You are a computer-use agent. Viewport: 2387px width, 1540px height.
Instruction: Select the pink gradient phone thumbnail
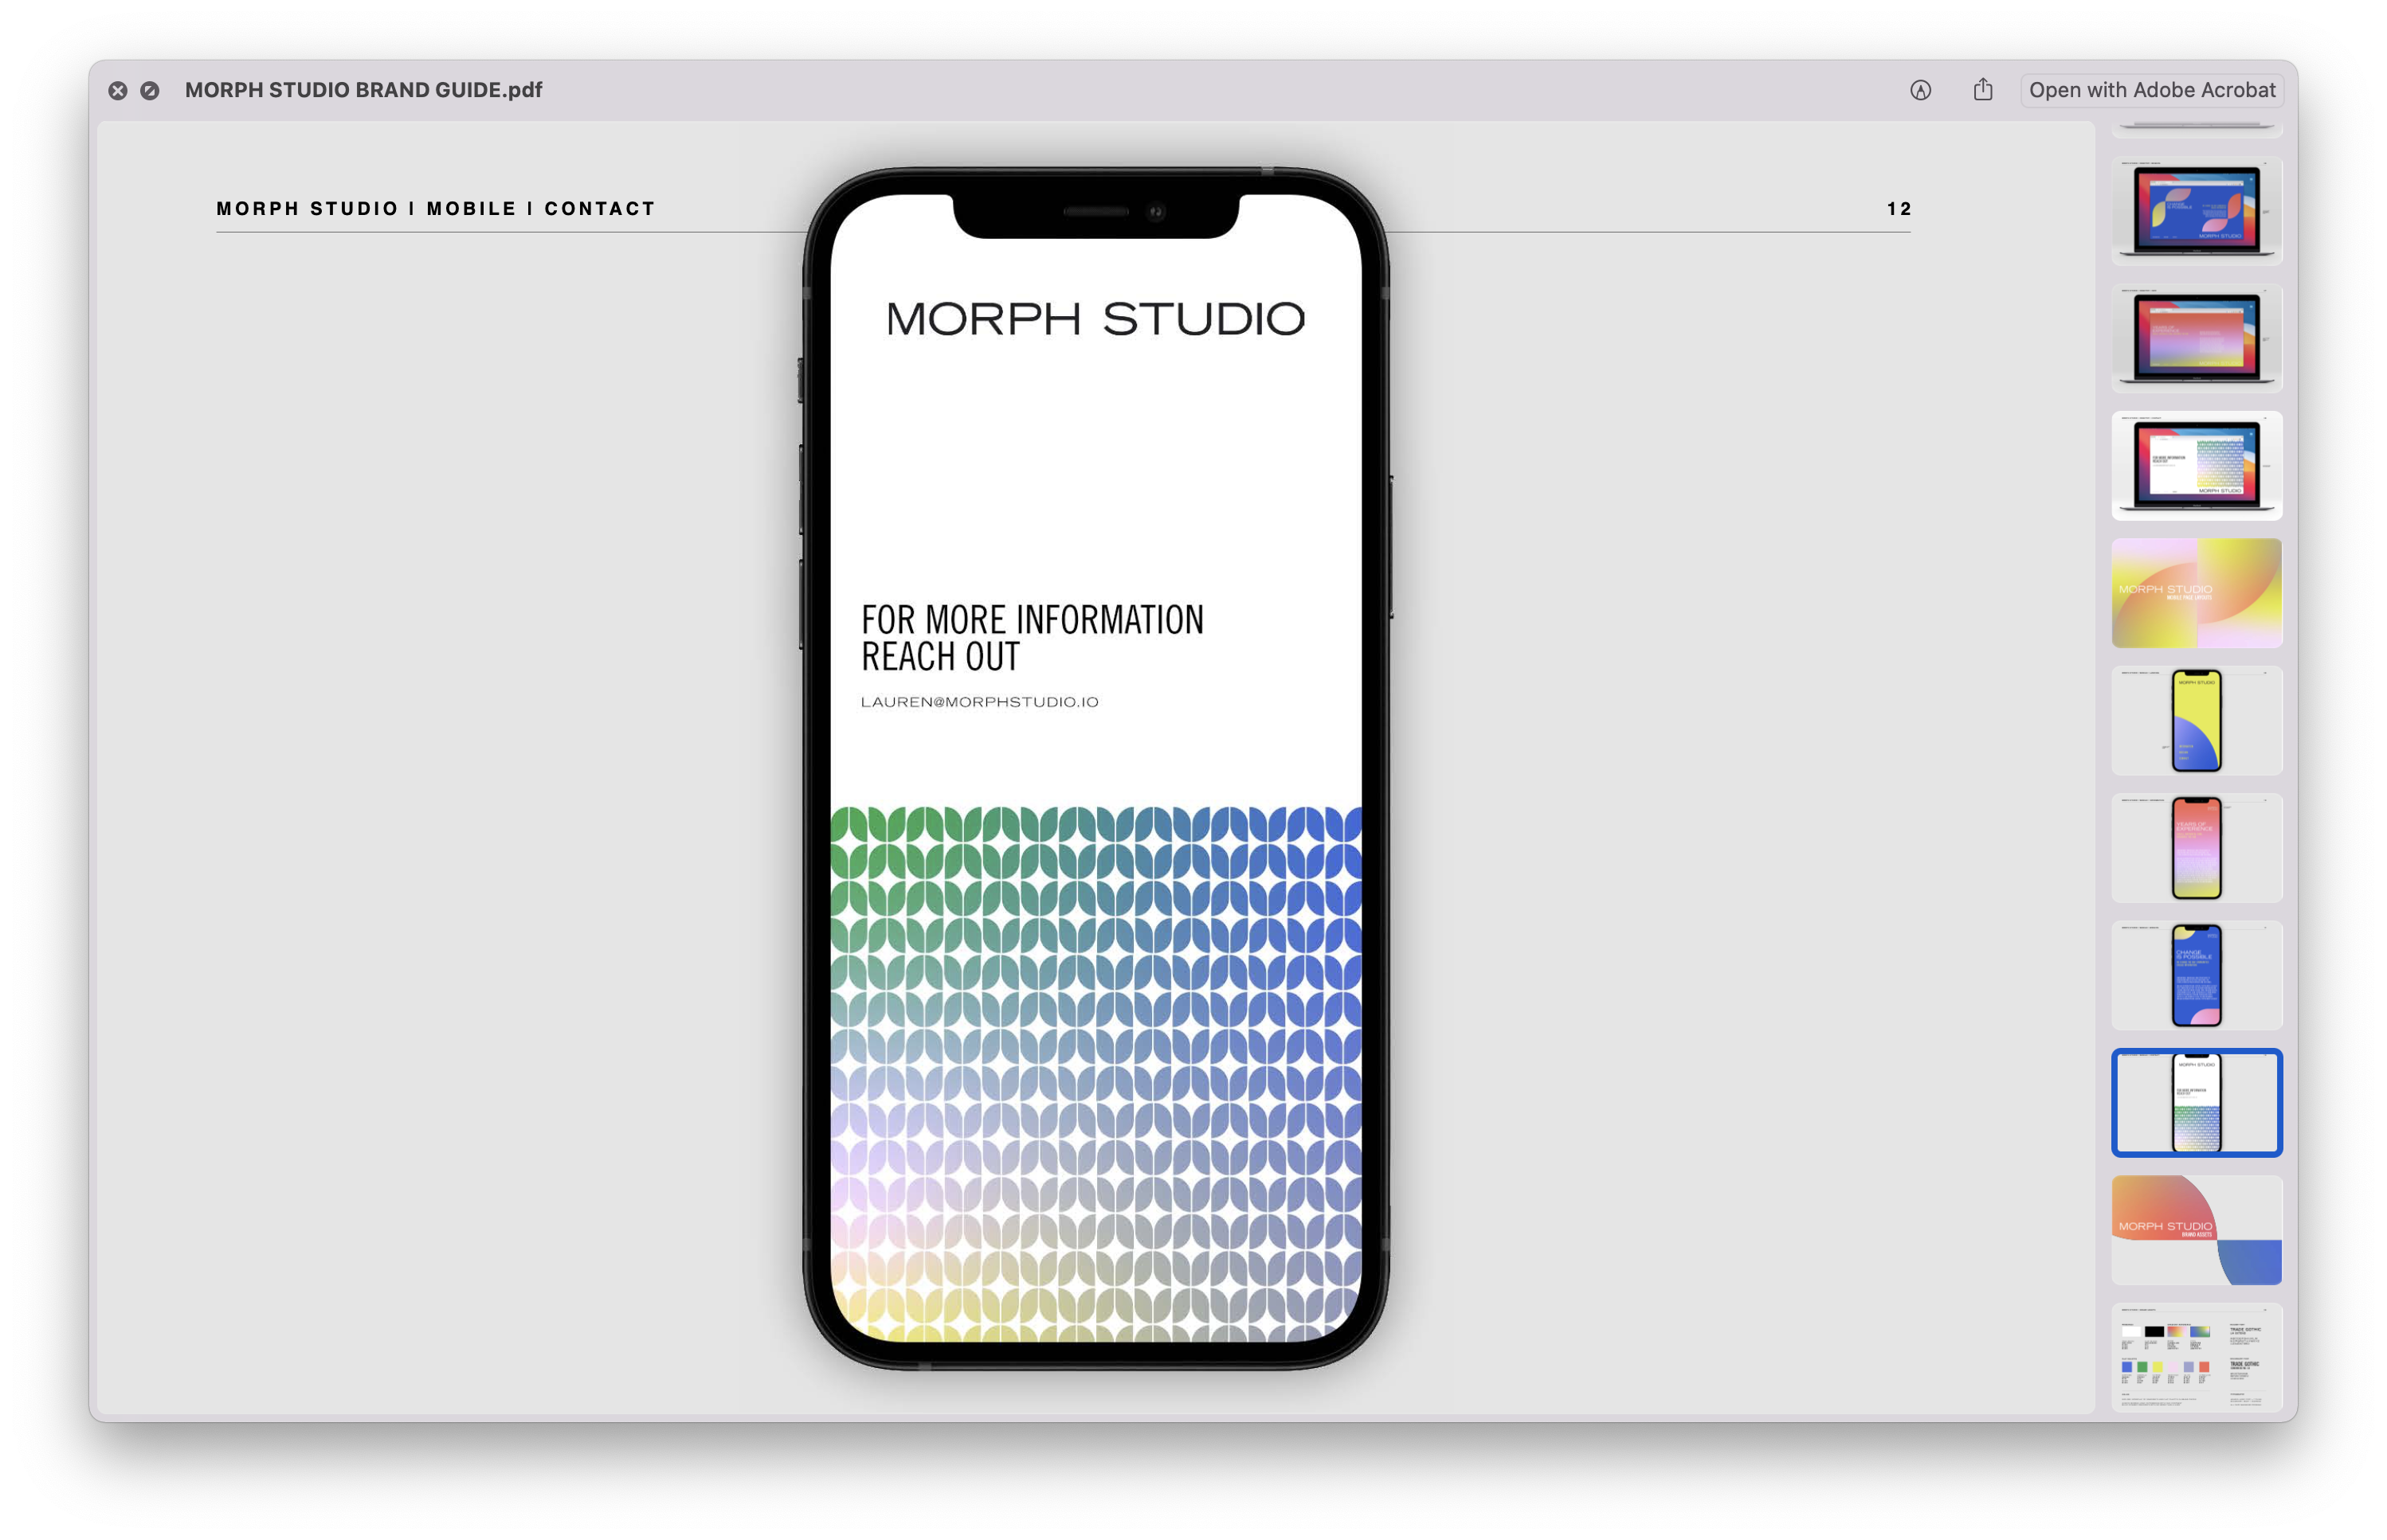2196,848
